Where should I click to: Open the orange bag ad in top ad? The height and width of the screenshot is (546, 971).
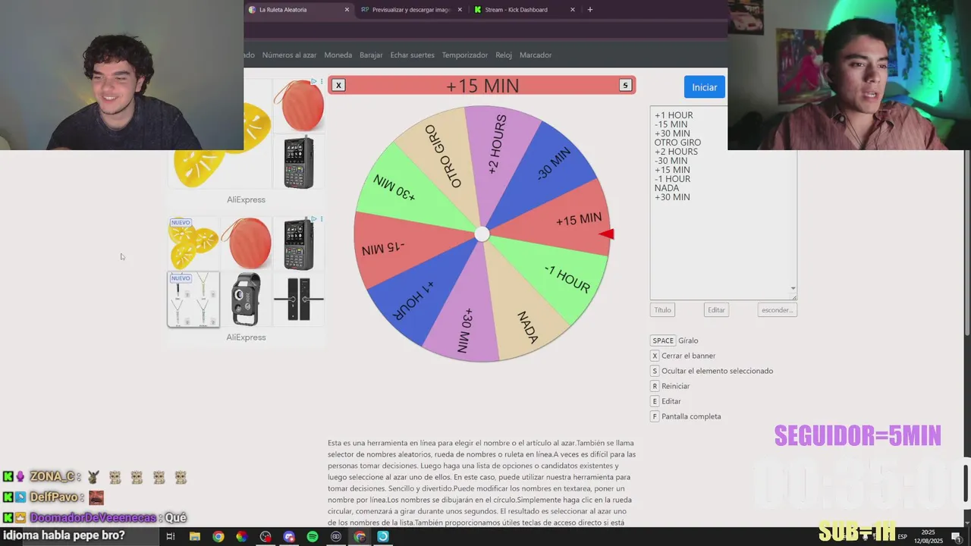click(298, 106)
